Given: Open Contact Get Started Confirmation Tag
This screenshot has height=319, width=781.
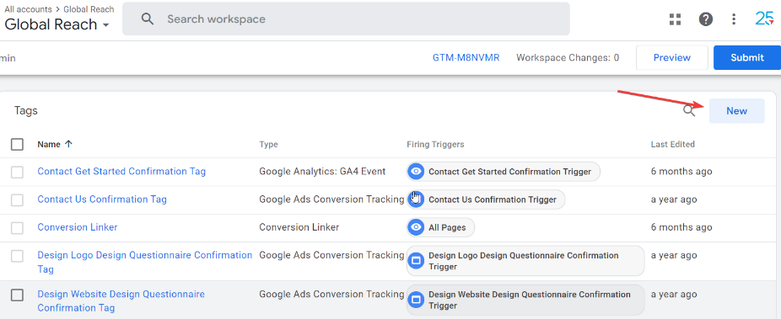Looking at the screenshot, I should coord(121,172).
